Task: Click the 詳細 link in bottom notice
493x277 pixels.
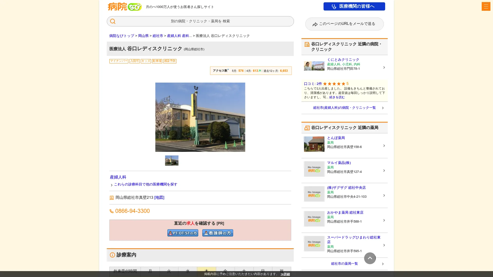Action: tap(285, 274)
